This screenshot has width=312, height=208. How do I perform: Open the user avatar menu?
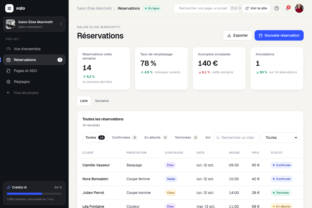click(299, 8)
